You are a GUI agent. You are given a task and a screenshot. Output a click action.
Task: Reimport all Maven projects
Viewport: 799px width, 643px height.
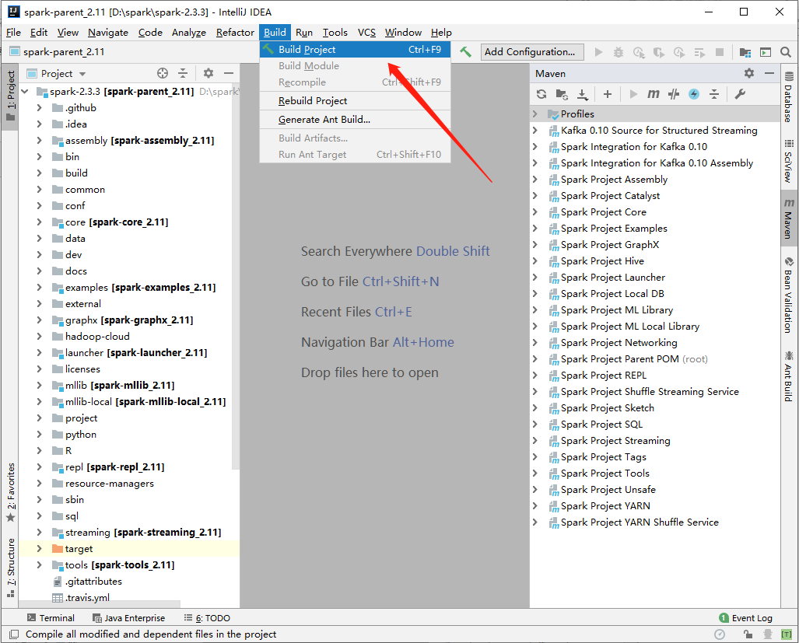tap(542, 94)
